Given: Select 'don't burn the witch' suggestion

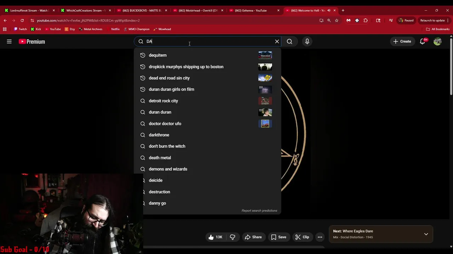Looking at the screenshot, I should pyautogui.click(x=207, y=146).
